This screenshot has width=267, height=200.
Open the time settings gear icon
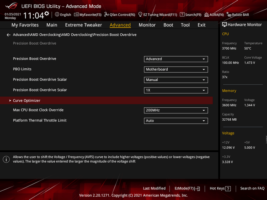click(47, 13)
